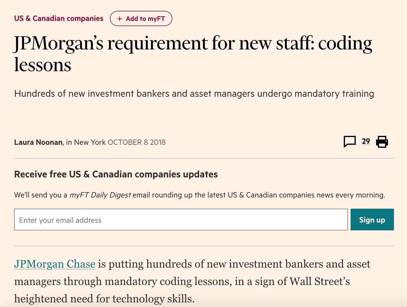
Task: Click the printer icon to print article
Action: [382, 142]
